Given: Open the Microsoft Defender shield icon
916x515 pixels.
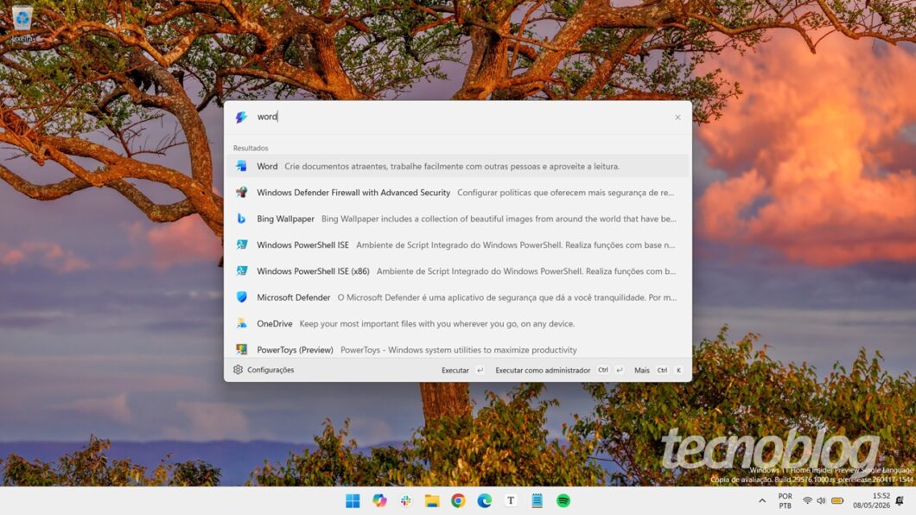Looking at the screenshot, I should click(x=241, y=297).
